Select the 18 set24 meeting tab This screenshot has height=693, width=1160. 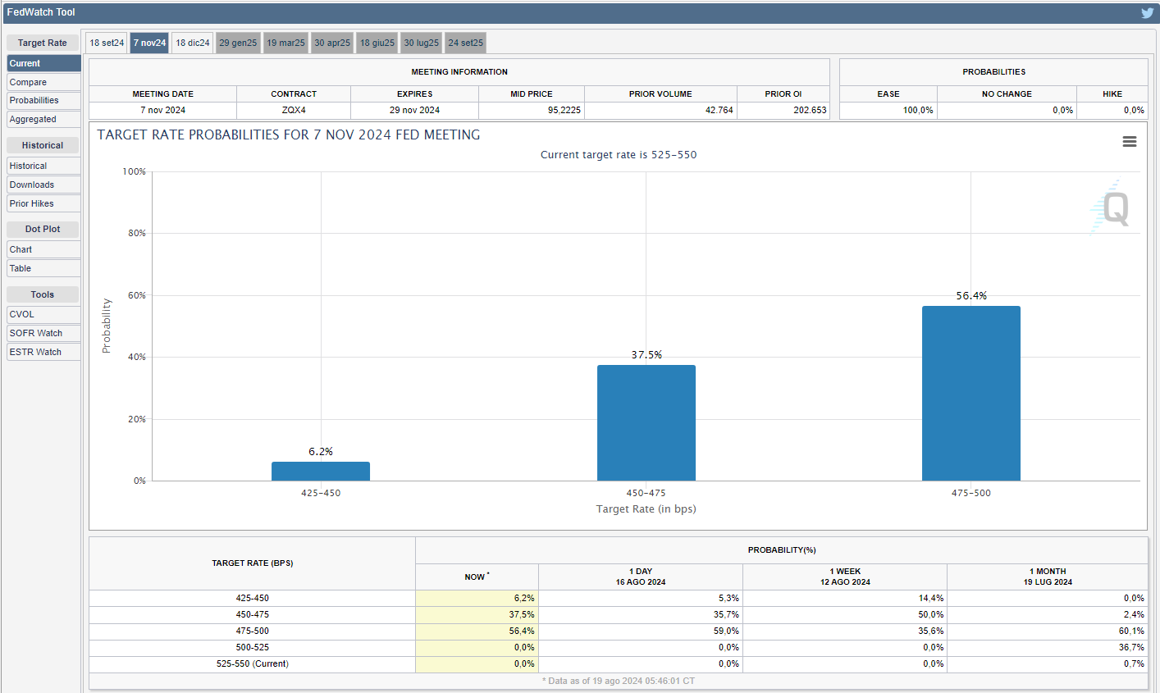[107, 43]
